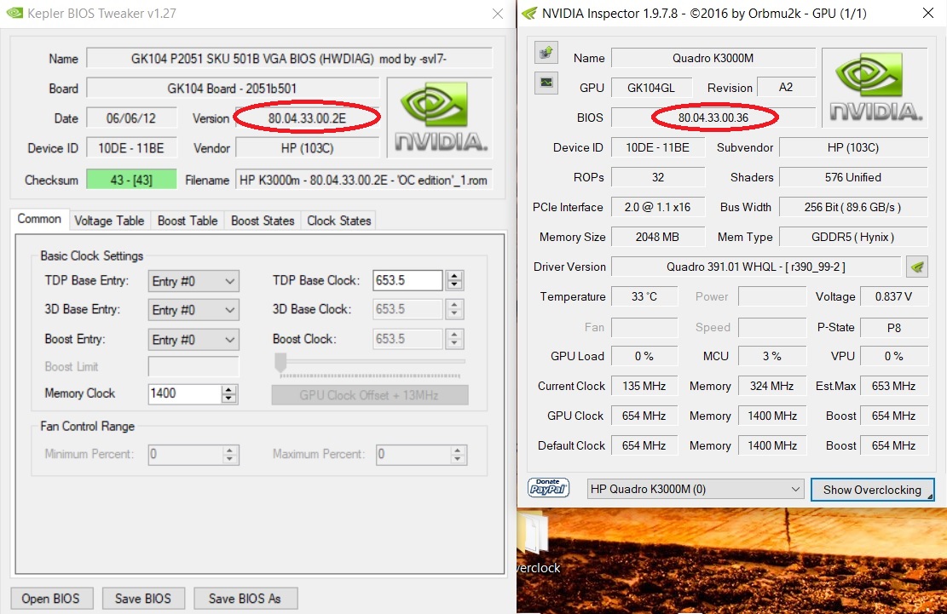This screenshot has width=947, height=614.
Task: Click the NVIDIA Inspector title bar icon
Action: (x=529, y=13)
